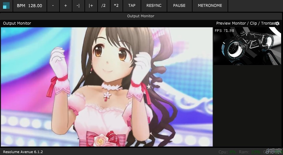Click the Preview Monitor / Clip / Trontastic label

pyautogui.click(x=244, y=23)
